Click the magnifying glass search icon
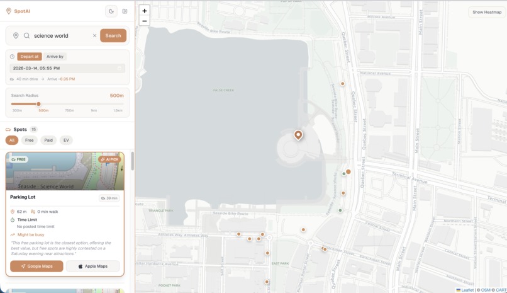 27,36
